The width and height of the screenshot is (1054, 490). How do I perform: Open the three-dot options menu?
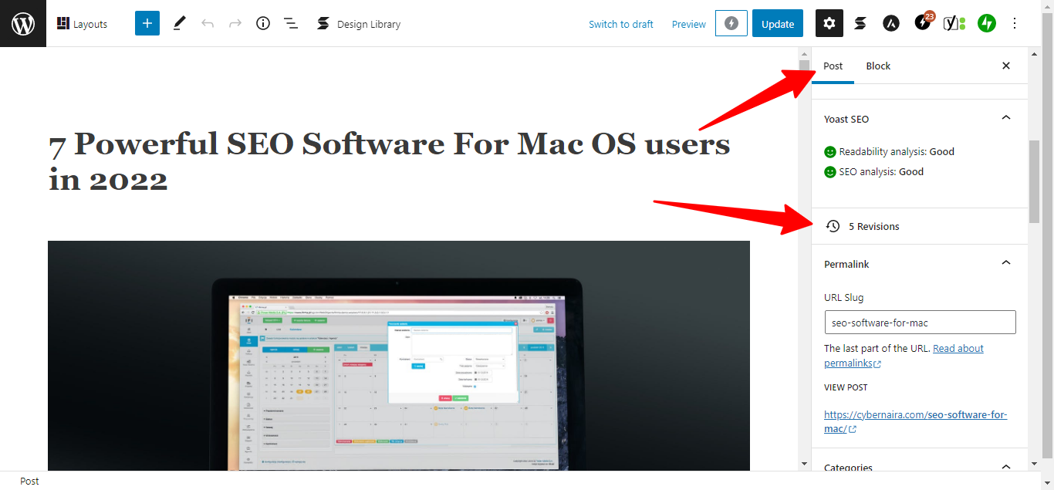pyautogui.click(x=1015, y=23)
